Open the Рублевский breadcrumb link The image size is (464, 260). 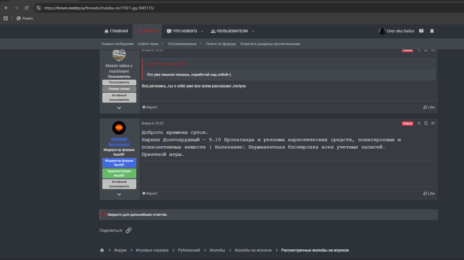(x=188, y=250)
